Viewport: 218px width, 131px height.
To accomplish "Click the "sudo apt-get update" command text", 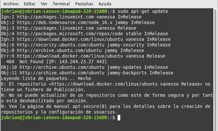I will 143,11.
